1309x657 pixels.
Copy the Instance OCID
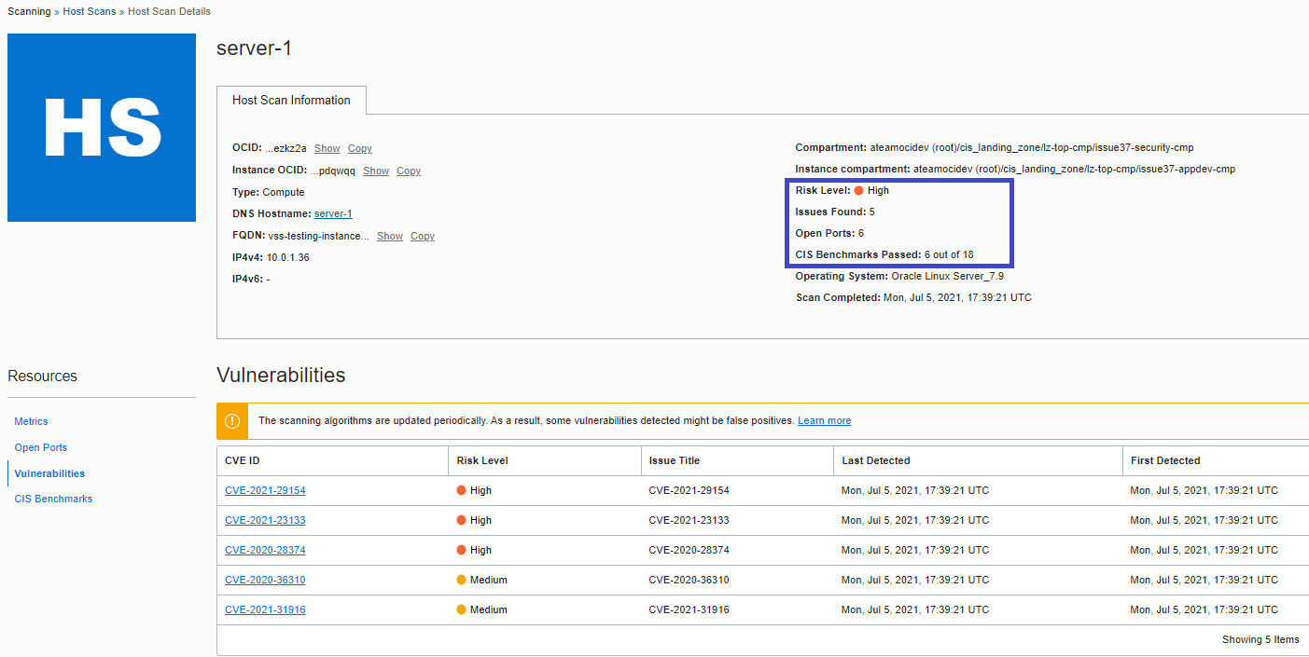click(408, 171)
